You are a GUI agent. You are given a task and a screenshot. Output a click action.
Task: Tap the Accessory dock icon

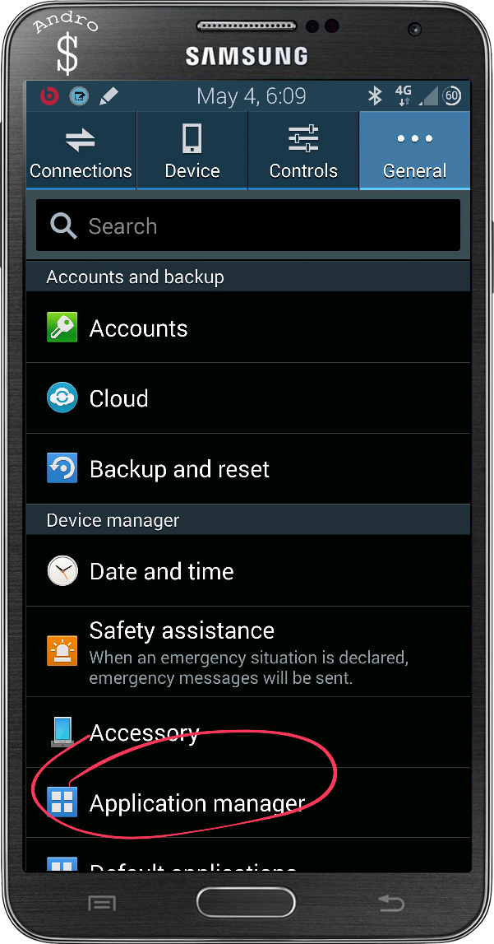tap(62, 732)
